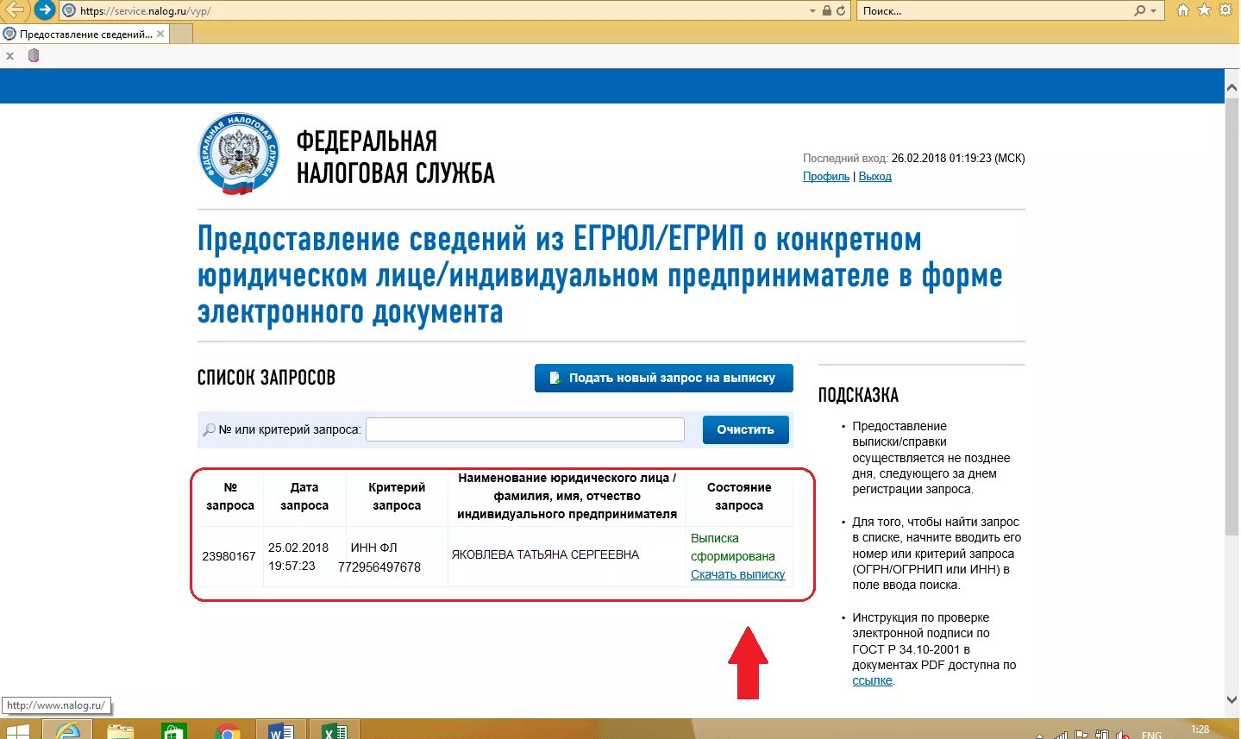The width and height of the screenshot is (1241, 739).
Task: Click the "Очистить" button
Action: pyautogui.click(x=746, y=429)
